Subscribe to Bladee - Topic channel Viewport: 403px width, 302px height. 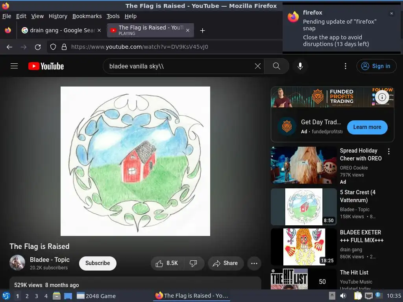click(98, 263)
